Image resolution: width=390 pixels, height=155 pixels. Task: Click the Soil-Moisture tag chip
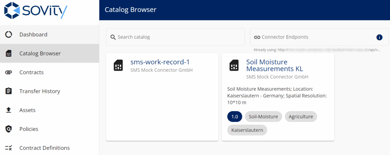[263, 117]
